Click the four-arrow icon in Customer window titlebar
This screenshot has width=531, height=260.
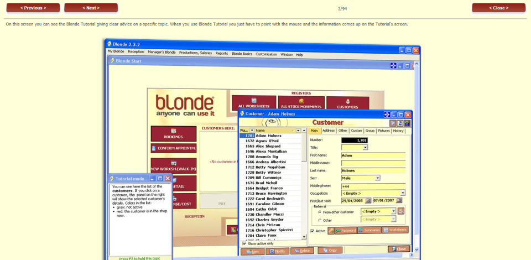(x=387, y=115)
